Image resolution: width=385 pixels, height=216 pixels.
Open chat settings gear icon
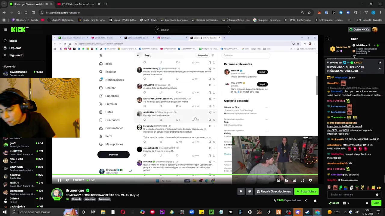pos(367,203)
